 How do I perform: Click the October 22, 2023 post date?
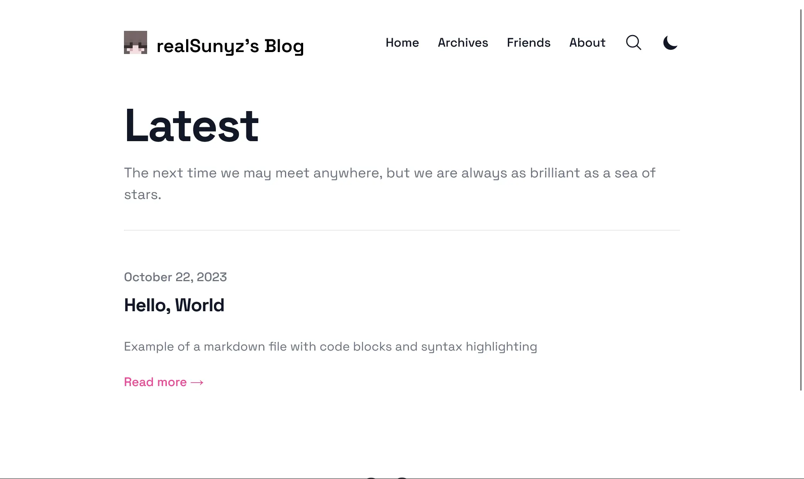(175, 277)
